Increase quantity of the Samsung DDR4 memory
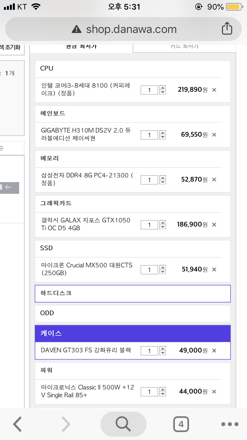 [x=163, y=177]
